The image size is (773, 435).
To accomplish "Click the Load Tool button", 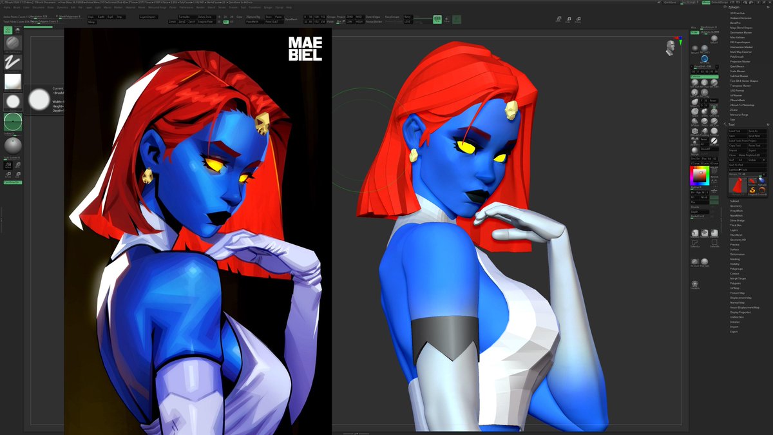I will [x=738, y=131].
